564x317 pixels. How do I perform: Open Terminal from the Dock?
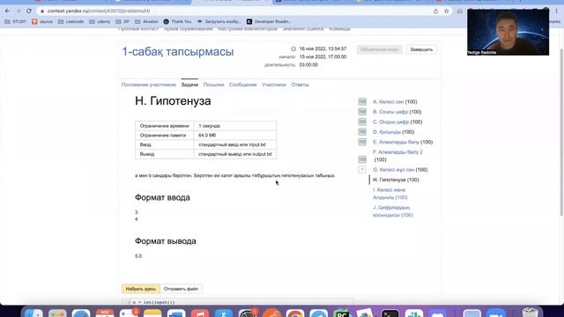tap(390, 313)
